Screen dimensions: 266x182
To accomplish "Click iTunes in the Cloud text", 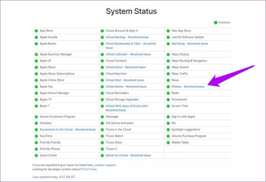I will [118, 130].
